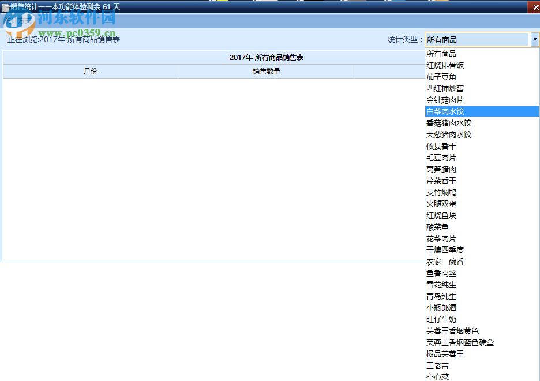
Task: Click the 2017年 所有商品销售表 table title
Action: (266, 58)
